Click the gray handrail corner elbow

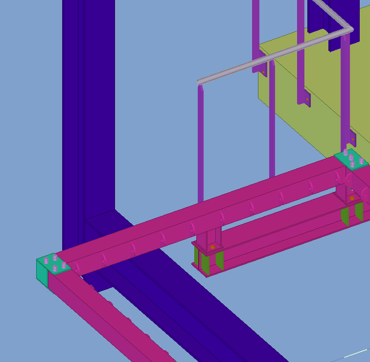pyautogui.click(x=348, y=29)
